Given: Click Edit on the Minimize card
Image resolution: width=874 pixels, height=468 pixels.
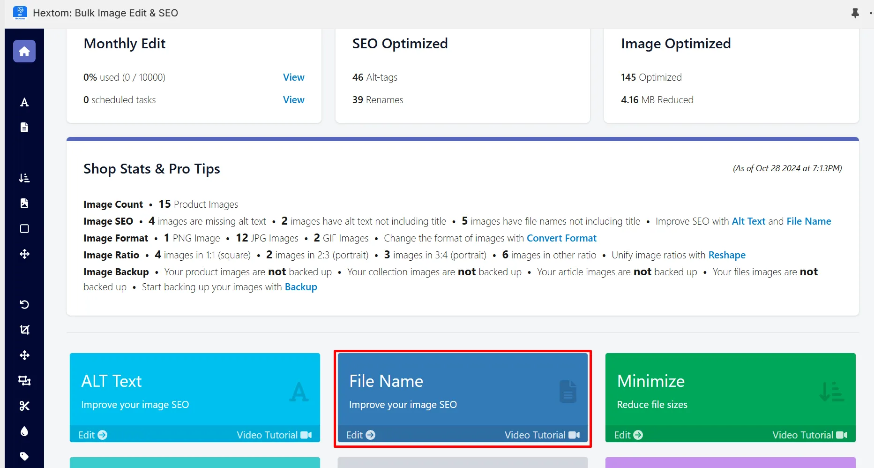Looking at the screenshot, I should click(x=628, y=435).
